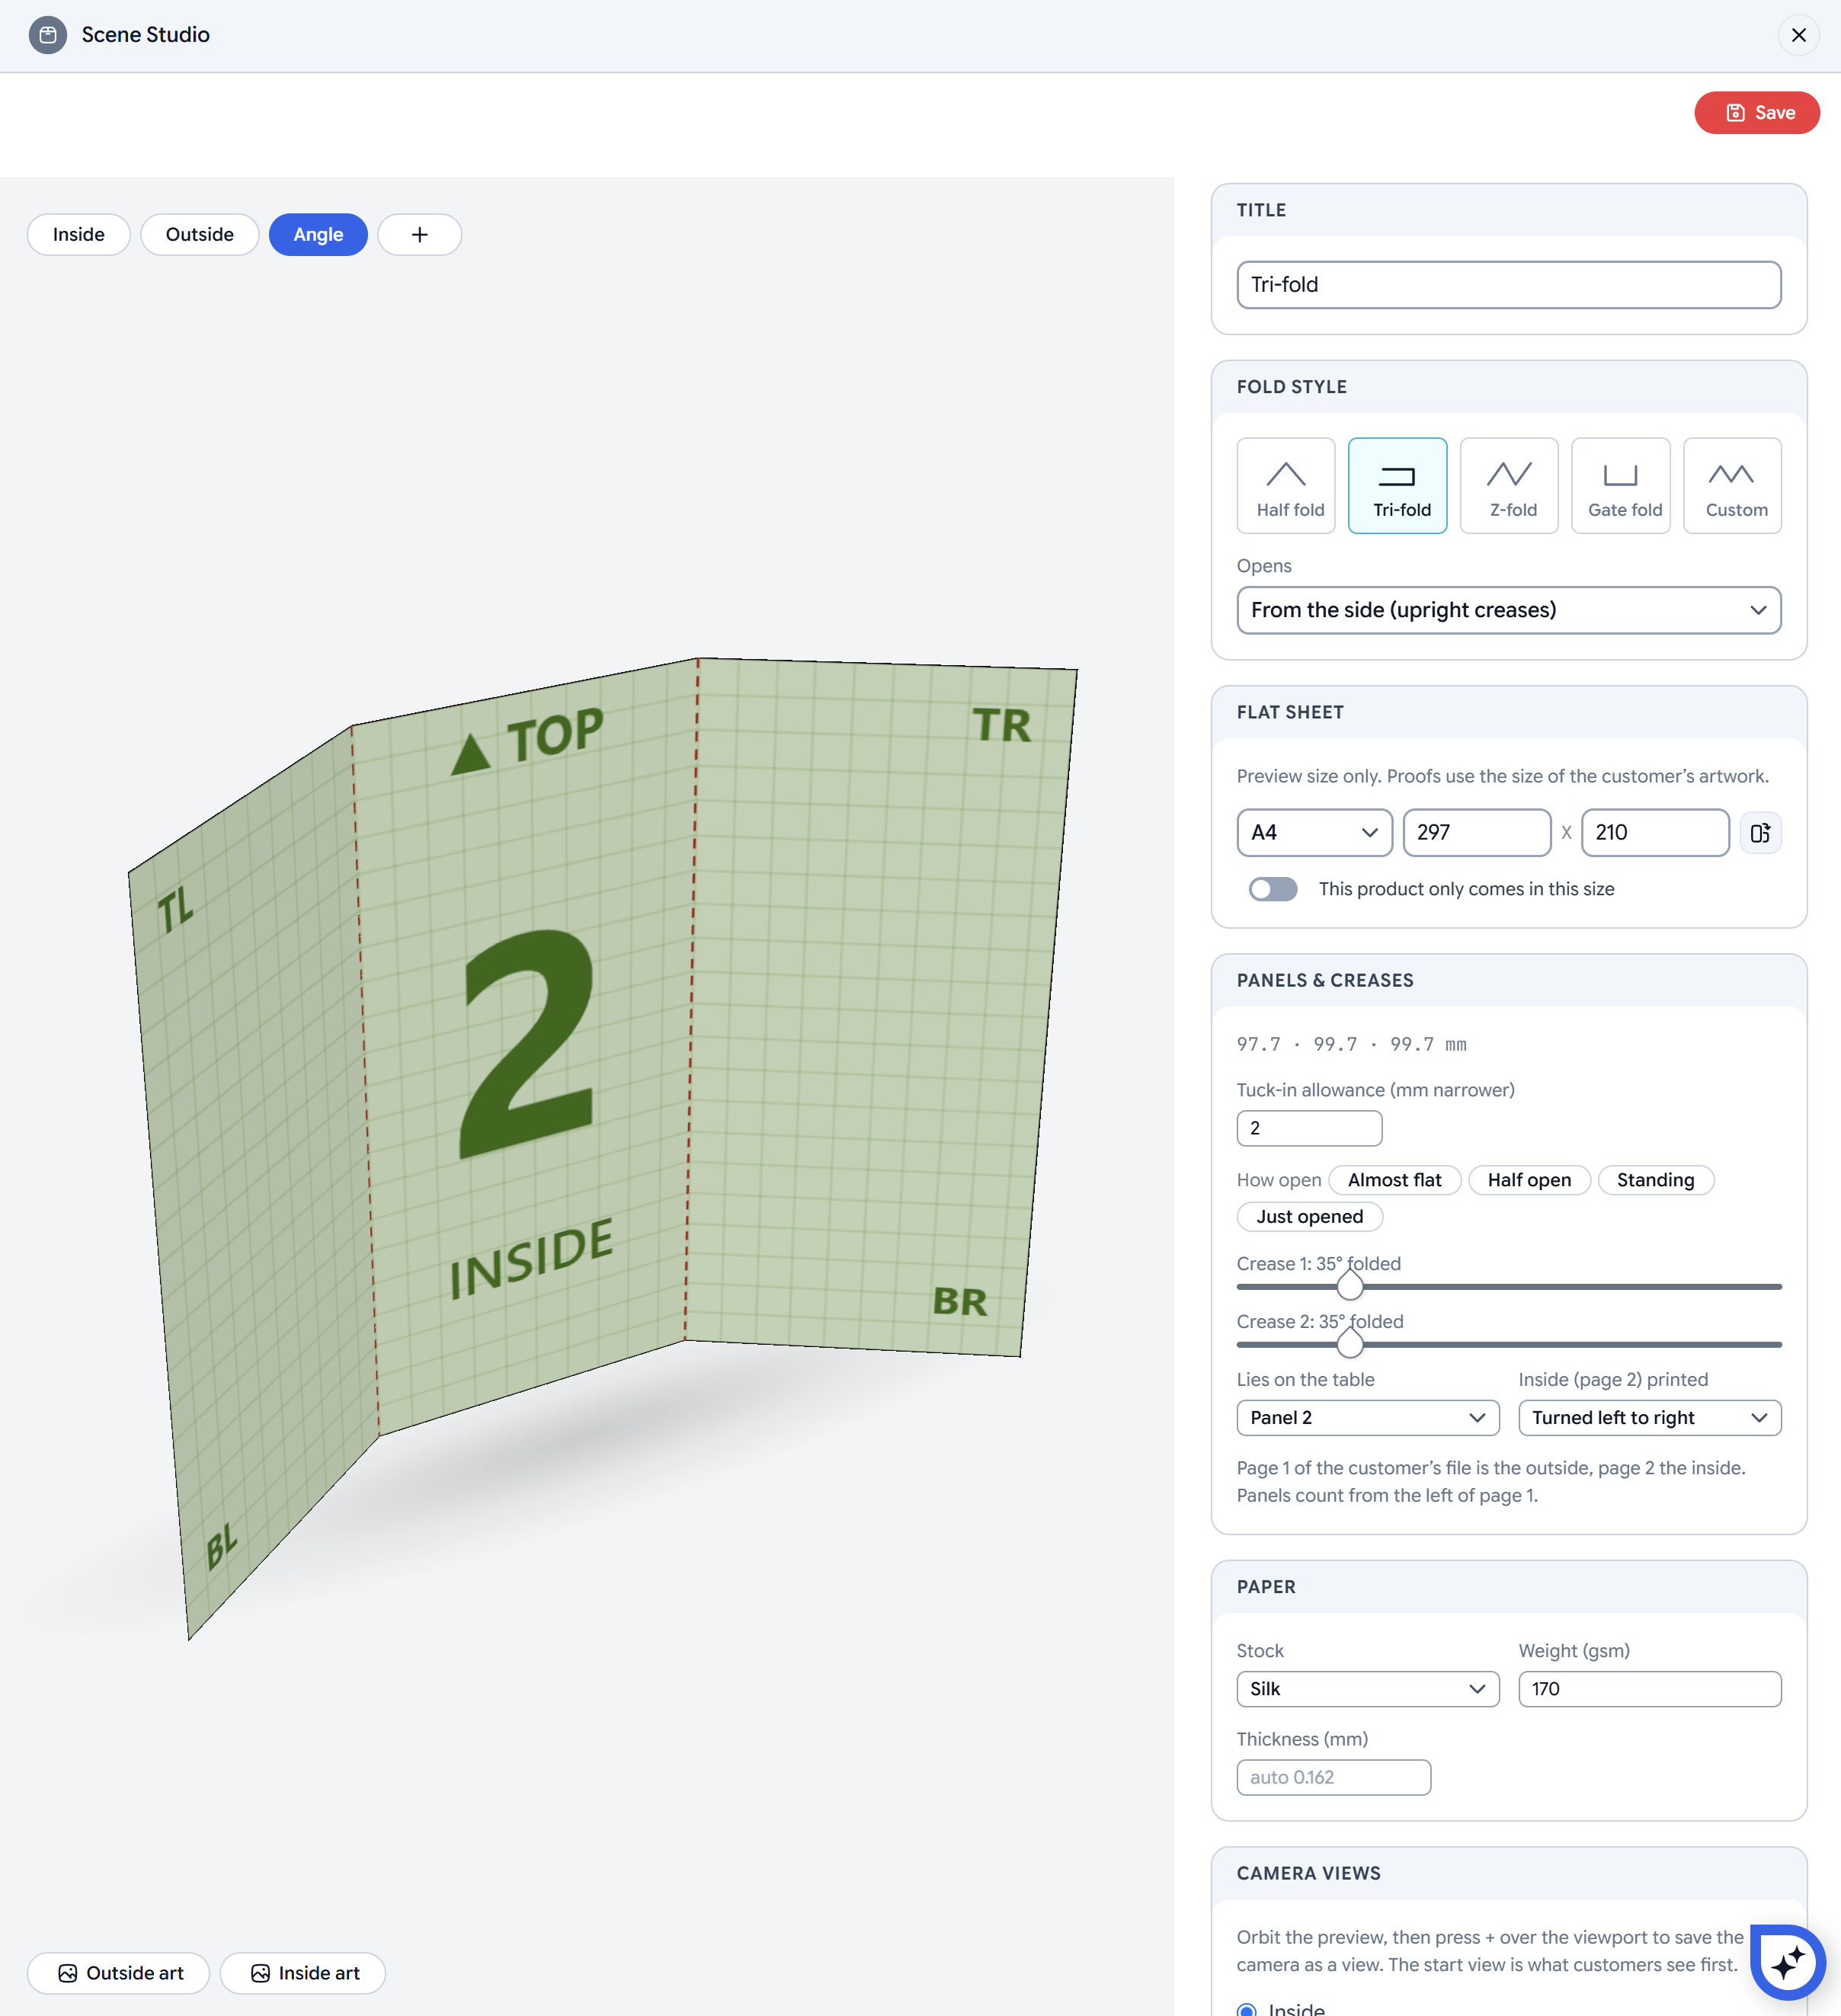Add a new camera view with plus
The height and width of the screenshot is (2016, 1841).
pyautogui.click(x=419, y=235)
